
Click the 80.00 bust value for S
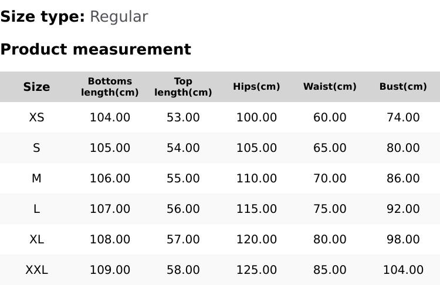(403, 148)
